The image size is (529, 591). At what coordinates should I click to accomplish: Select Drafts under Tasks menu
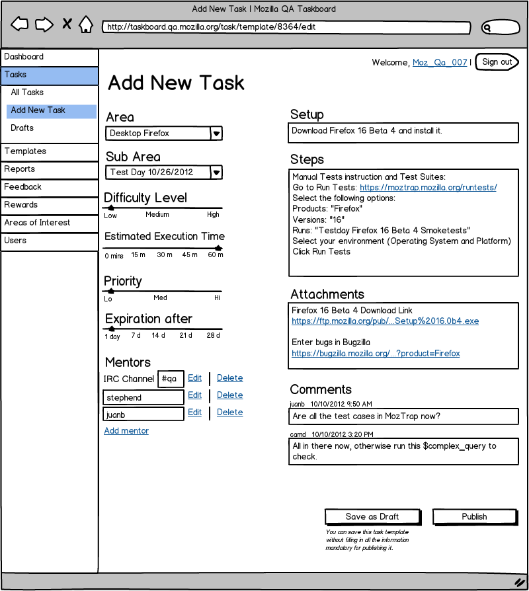[22, 128]
